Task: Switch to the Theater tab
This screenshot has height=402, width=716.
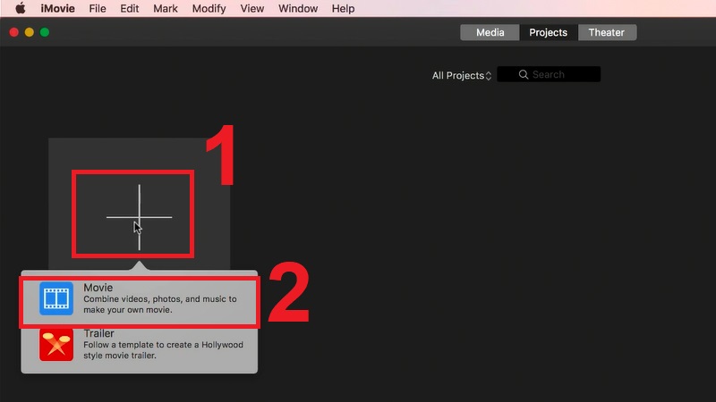Action: tap(607, 32)
